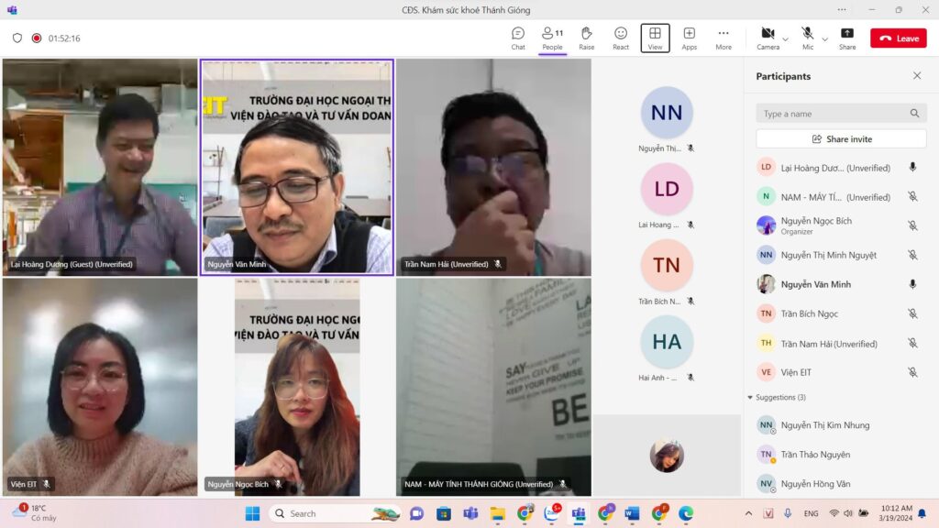Collapse the Suggestions section
The image size is (939, 528).
[750, 397]
